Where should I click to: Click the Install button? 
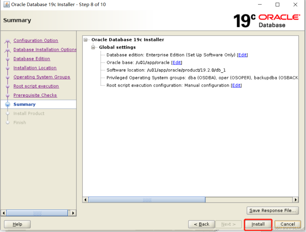258,224
